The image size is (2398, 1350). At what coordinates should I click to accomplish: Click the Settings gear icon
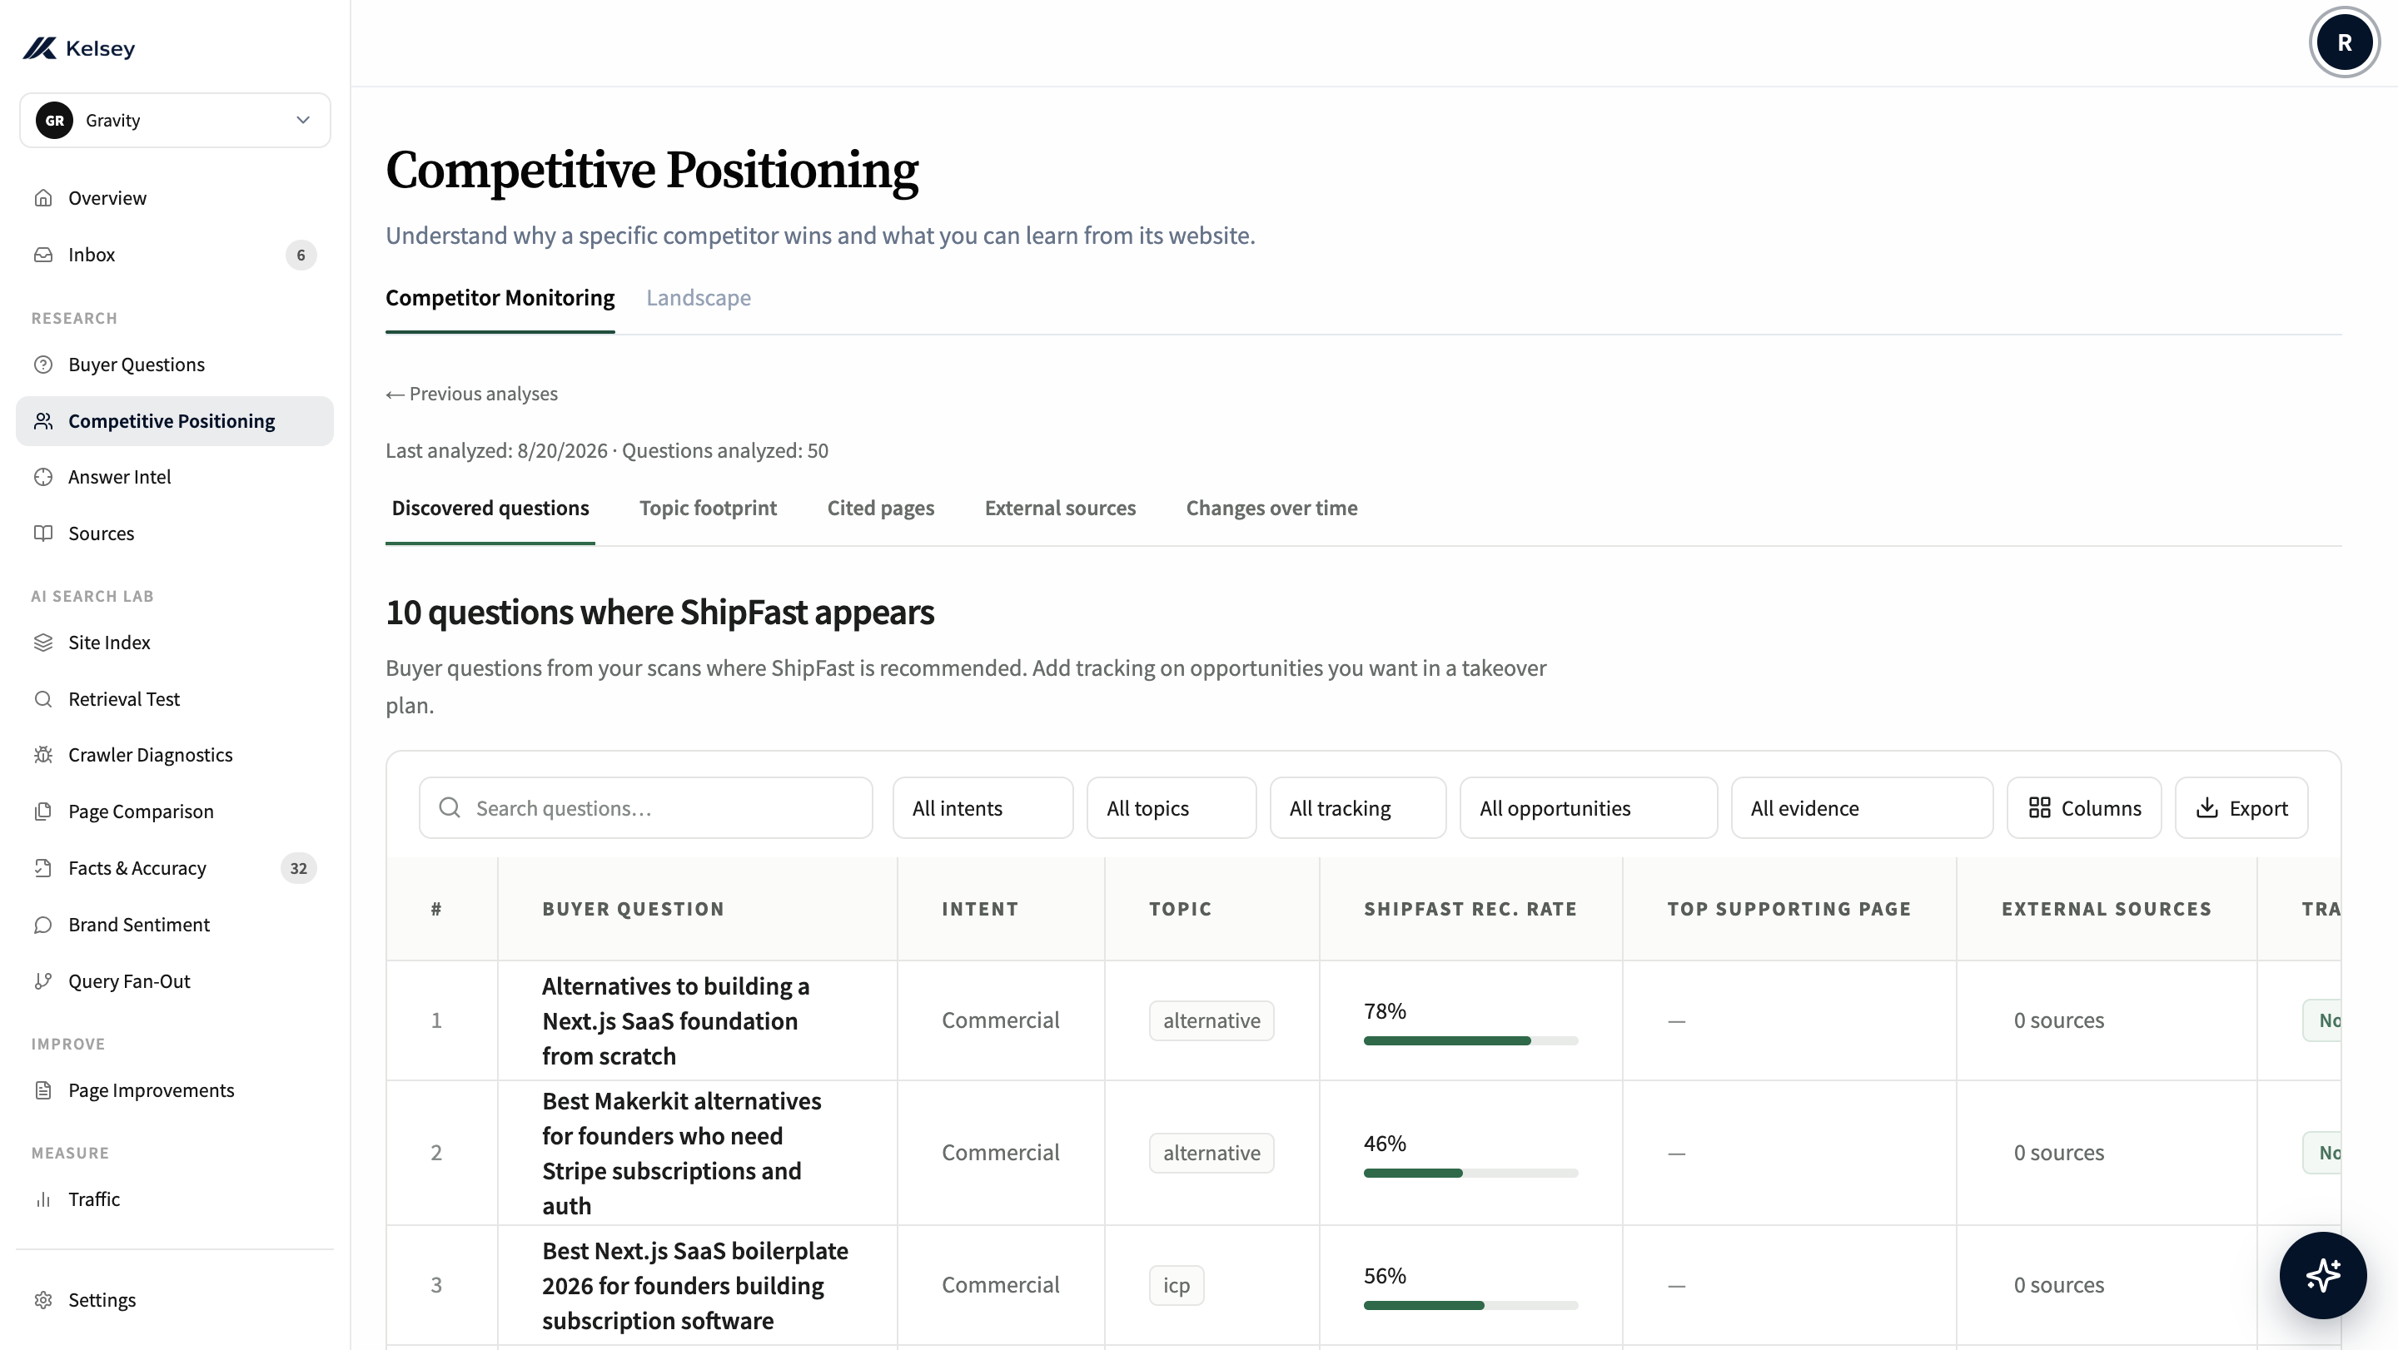click(42, 1301)
